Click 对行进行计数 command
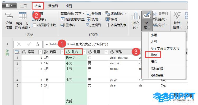This screenshot has height=105, width=198. [44, 25]
